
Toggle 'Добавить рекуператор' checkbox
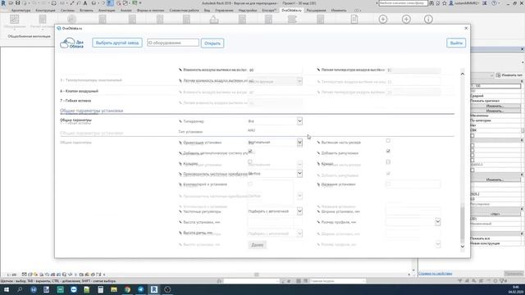pyautogui.click(x=388, y=151)
